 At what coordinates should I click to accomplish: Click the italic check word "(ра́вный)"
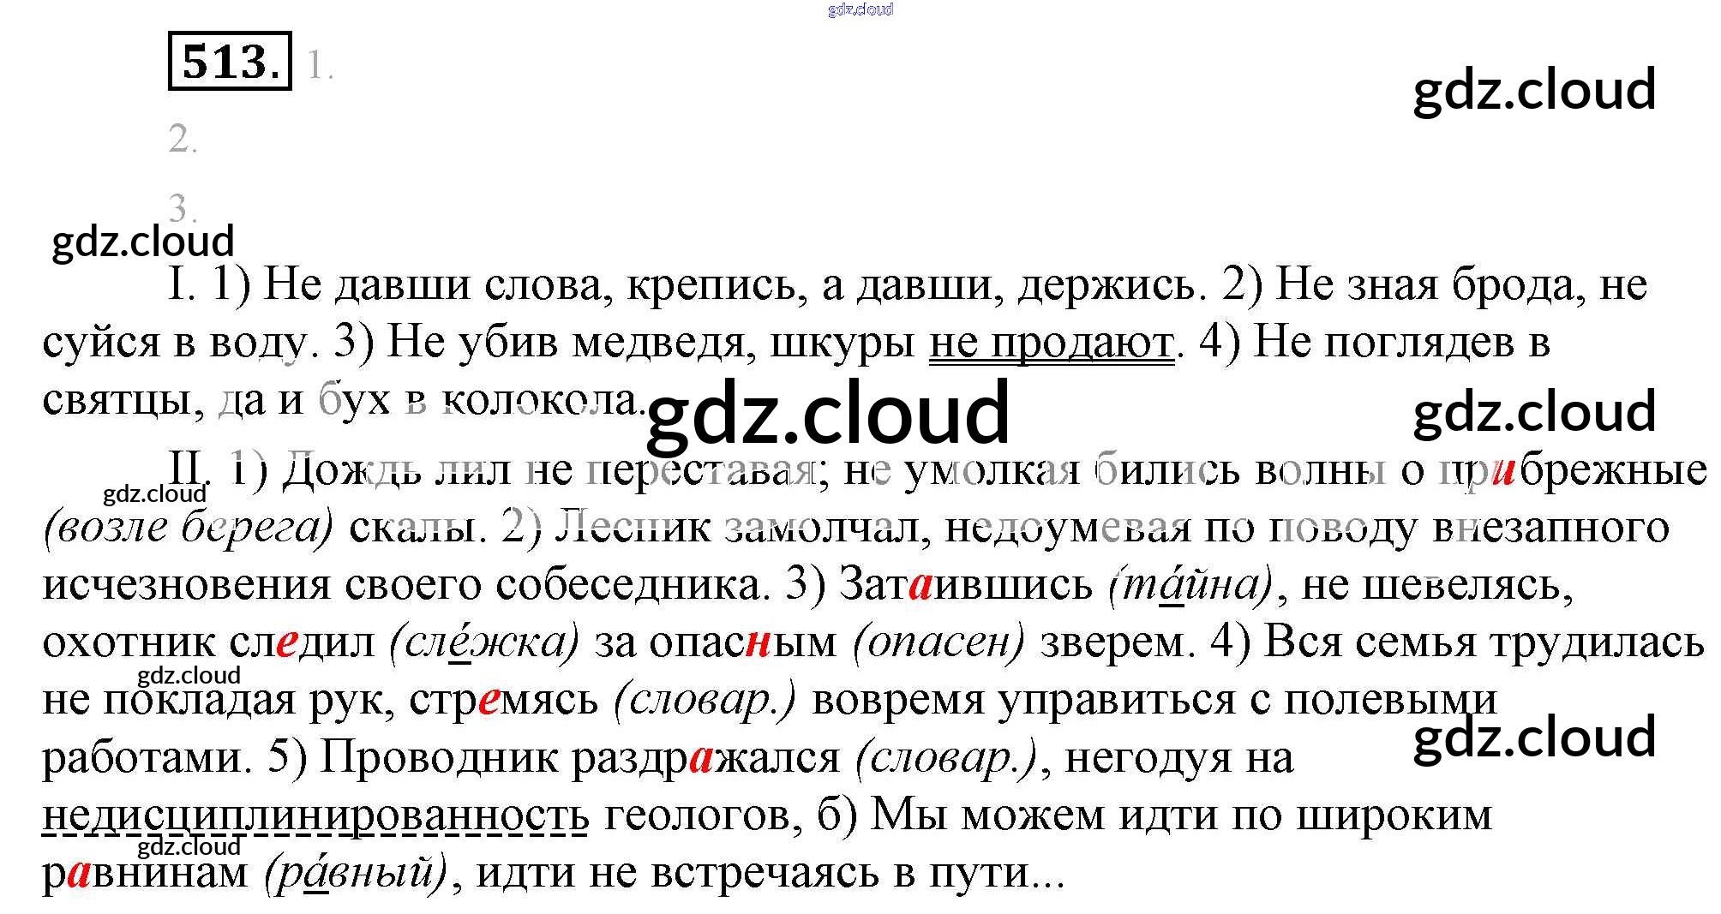[x=357, y=874]
